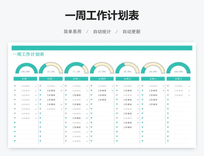Image resolution: width=204 pixels, height=156 pixels.
Task: Click the check mark in 星期一 first task row
Action: click(36, 86)
